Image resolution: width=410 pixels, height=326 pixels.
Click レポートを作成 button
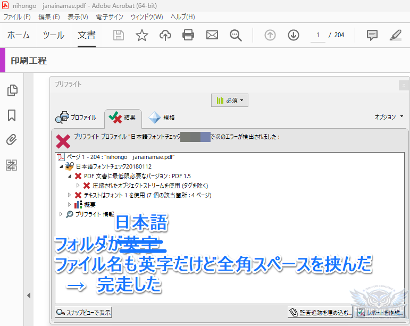point(380,312)
